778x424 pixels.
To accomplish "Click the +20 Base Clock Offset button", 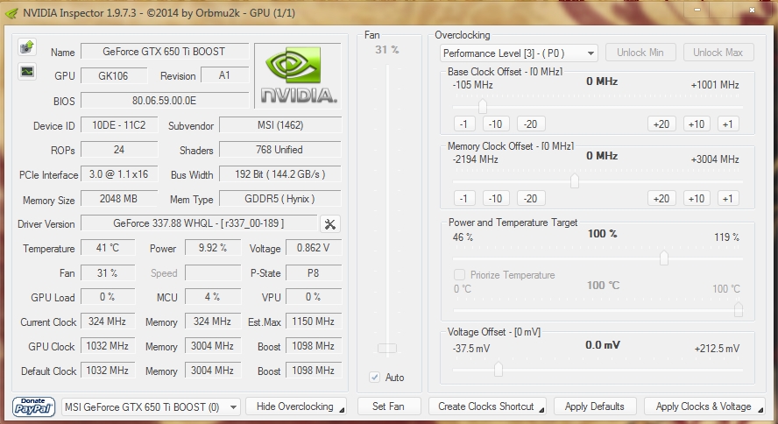I will (661, 124).
